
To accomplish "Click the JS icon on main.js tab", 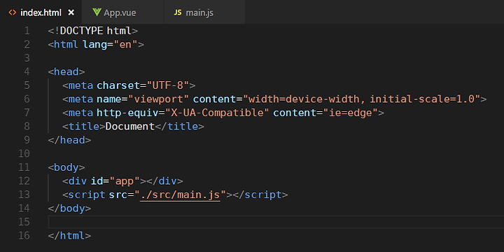I will (x=177, y=13).
